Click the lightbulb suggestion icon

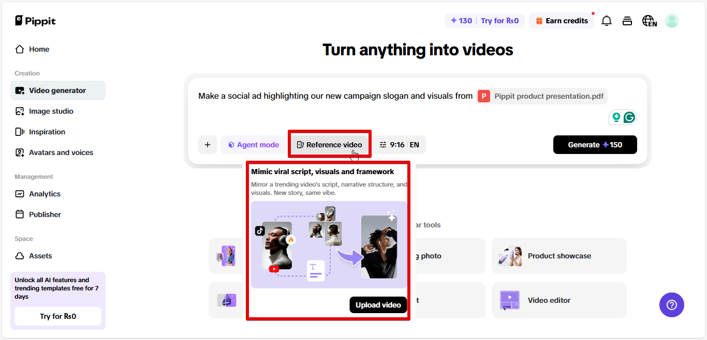pos(616,117)
